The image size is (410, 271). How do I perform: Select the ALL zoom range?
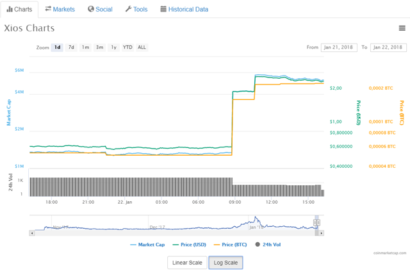[x=142, y=47]
